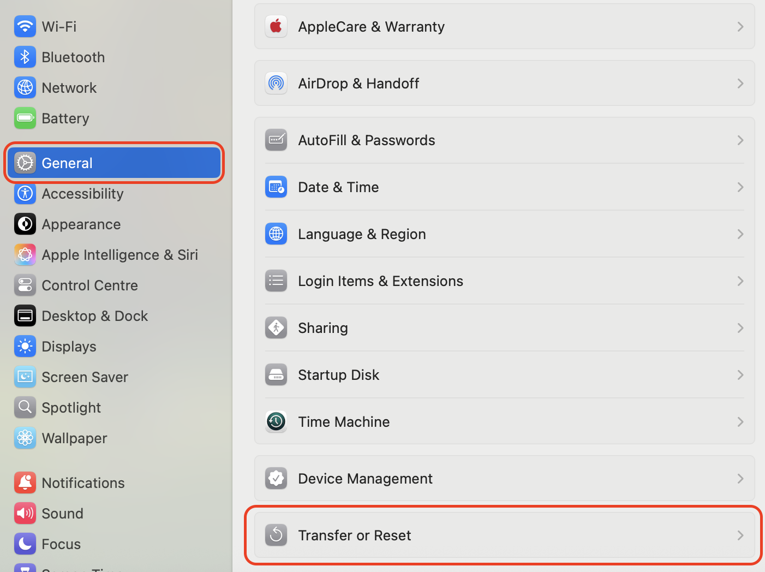Screen dimensions: 765x572
Task: Click the Apple Intelligence & Siri icon
Action: coord(25,254)
